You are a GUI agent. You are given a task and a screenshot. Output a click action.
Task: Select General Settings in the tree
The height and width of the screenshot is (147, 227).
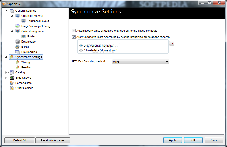pyautogui.click(x=26, y=11)
